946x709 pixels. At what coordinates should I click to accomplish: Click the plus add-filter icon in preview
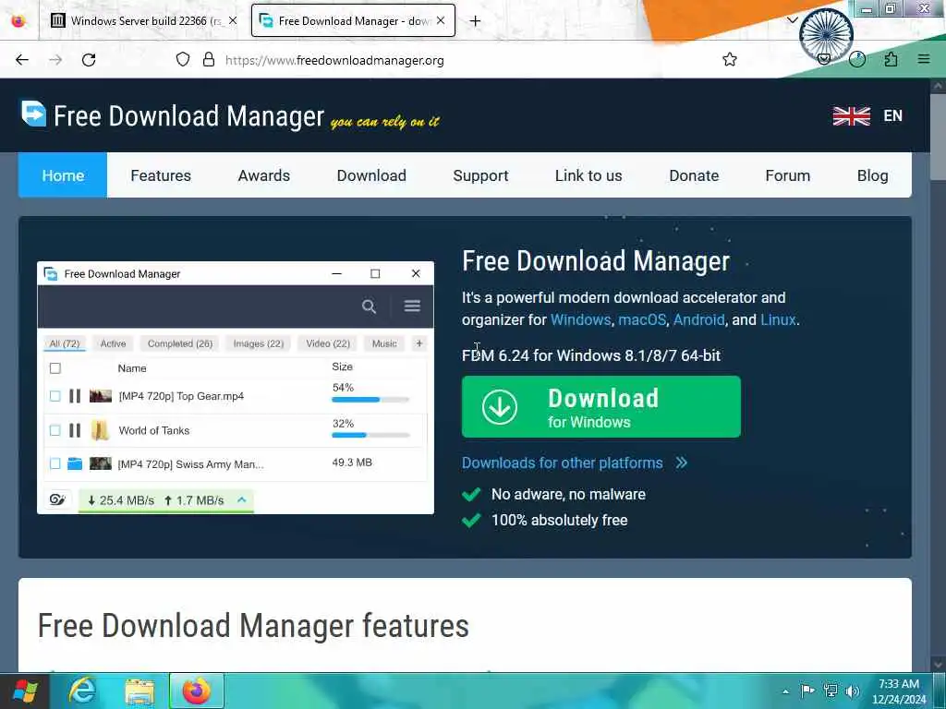click(x=419, y=343)
